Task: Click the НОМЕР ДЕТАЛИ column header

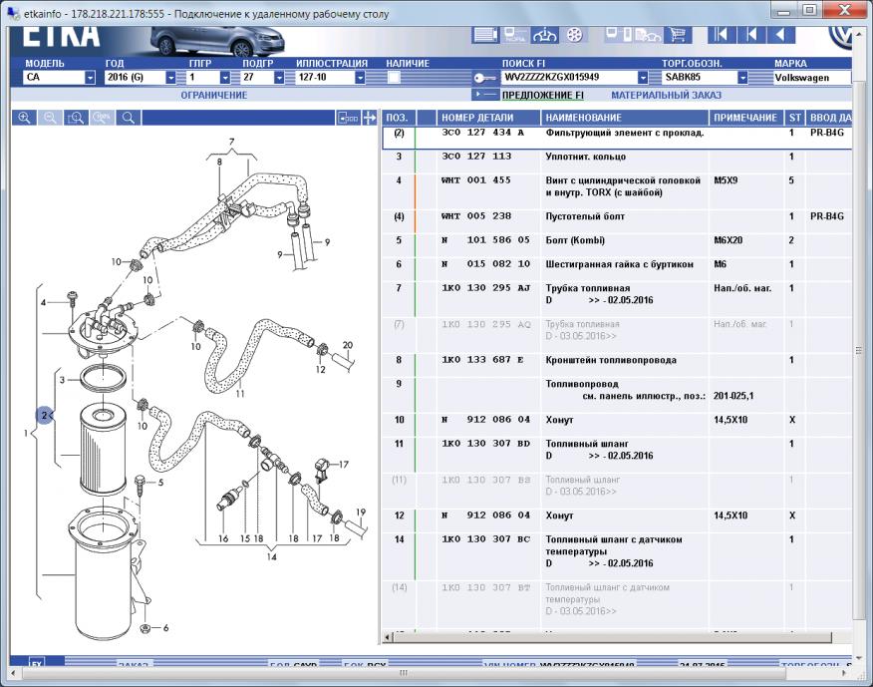Action: (488, 118)
